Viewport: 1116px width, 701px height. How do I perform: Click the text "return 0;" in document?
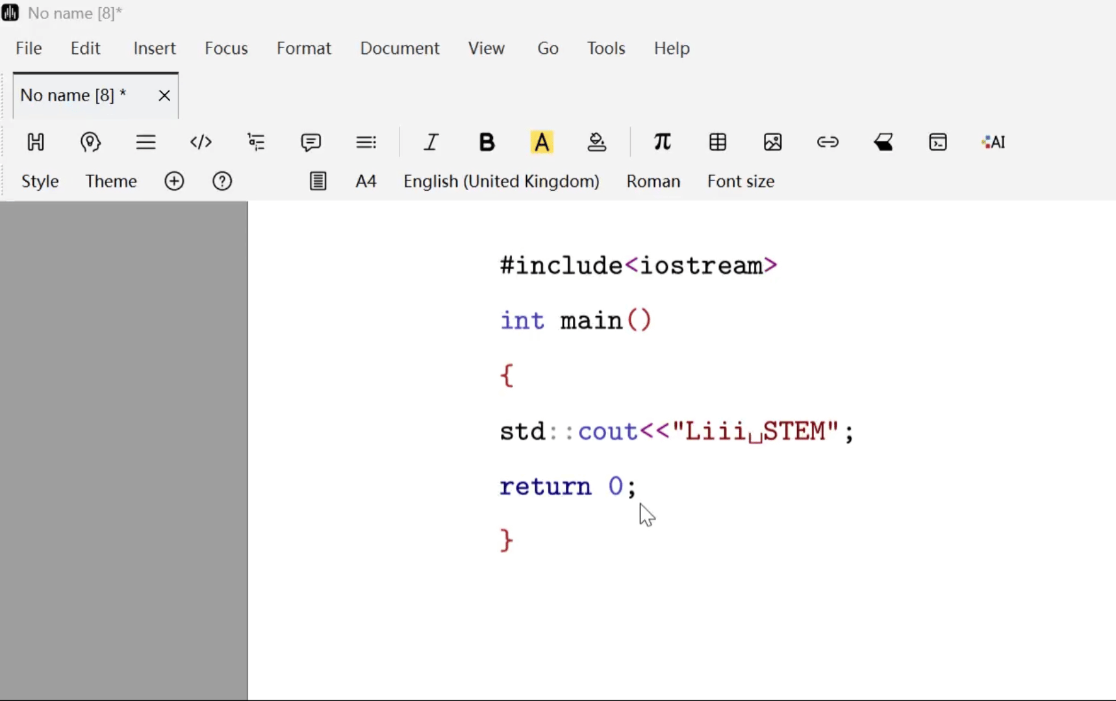(x=567, y=486)
